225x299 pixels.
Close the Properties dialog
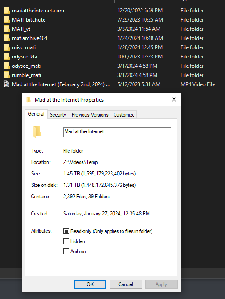coord(174,99)
